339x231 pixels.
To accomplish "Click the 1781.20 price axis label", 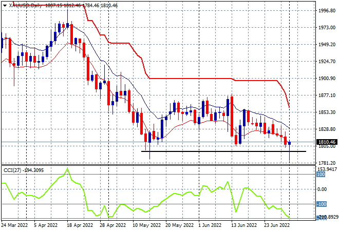I will [327, 163].
